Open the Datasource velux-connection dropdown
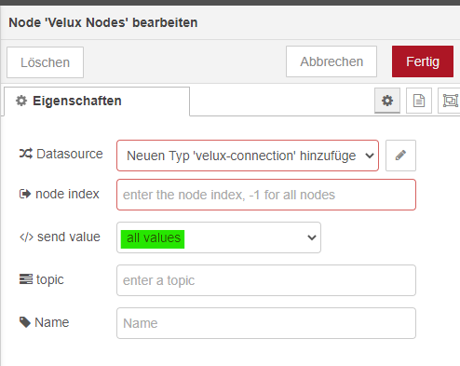Screen dimensions: 460x366 click(248, 156)
